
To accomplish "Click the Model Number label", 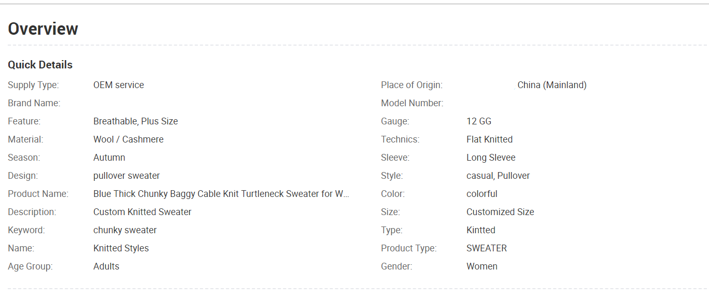I will click(412, 103).
